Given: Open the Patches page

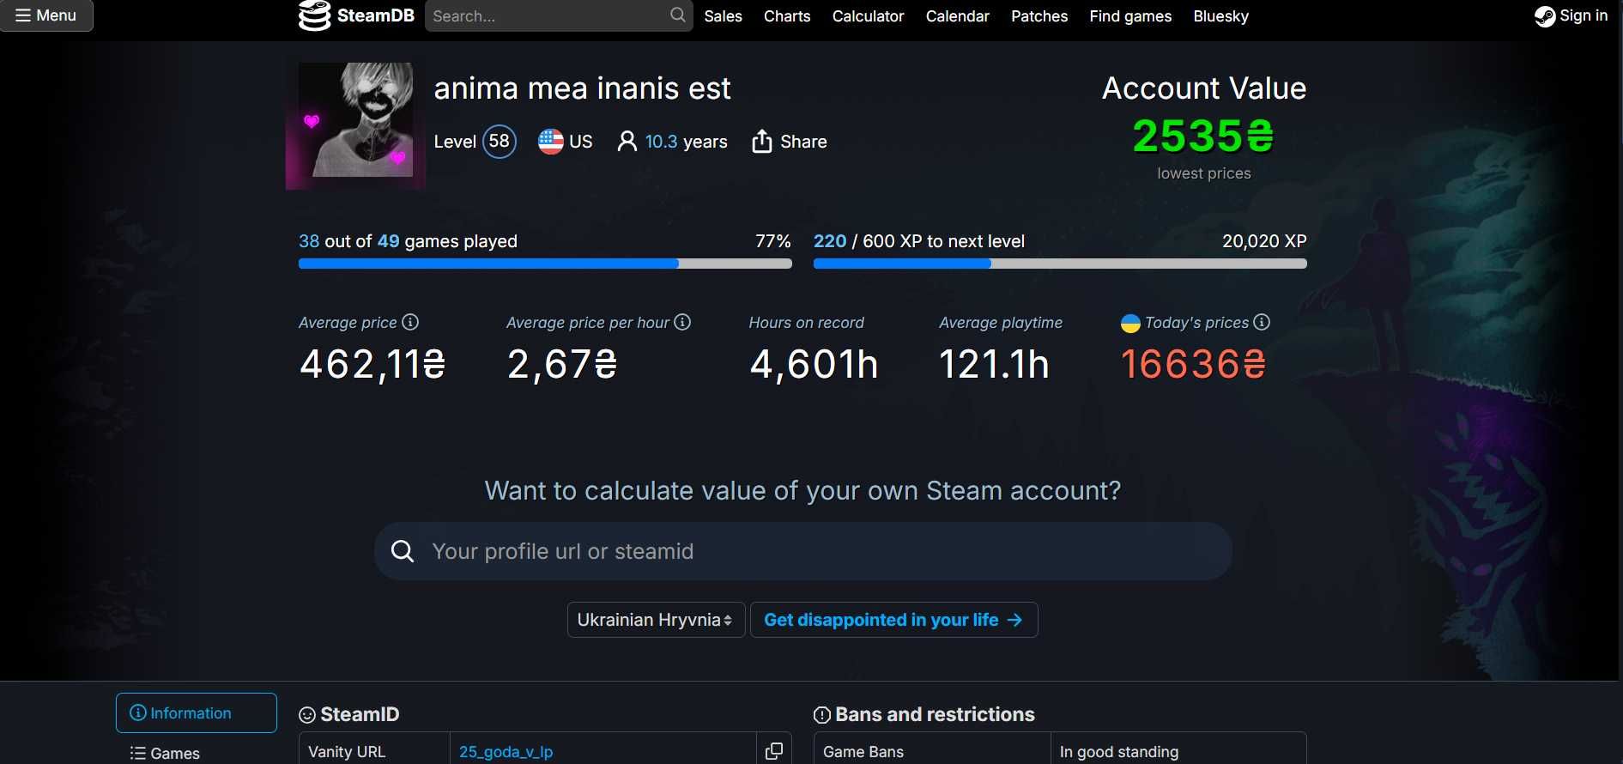Looking at the screenshot, I should [1039, 16].
